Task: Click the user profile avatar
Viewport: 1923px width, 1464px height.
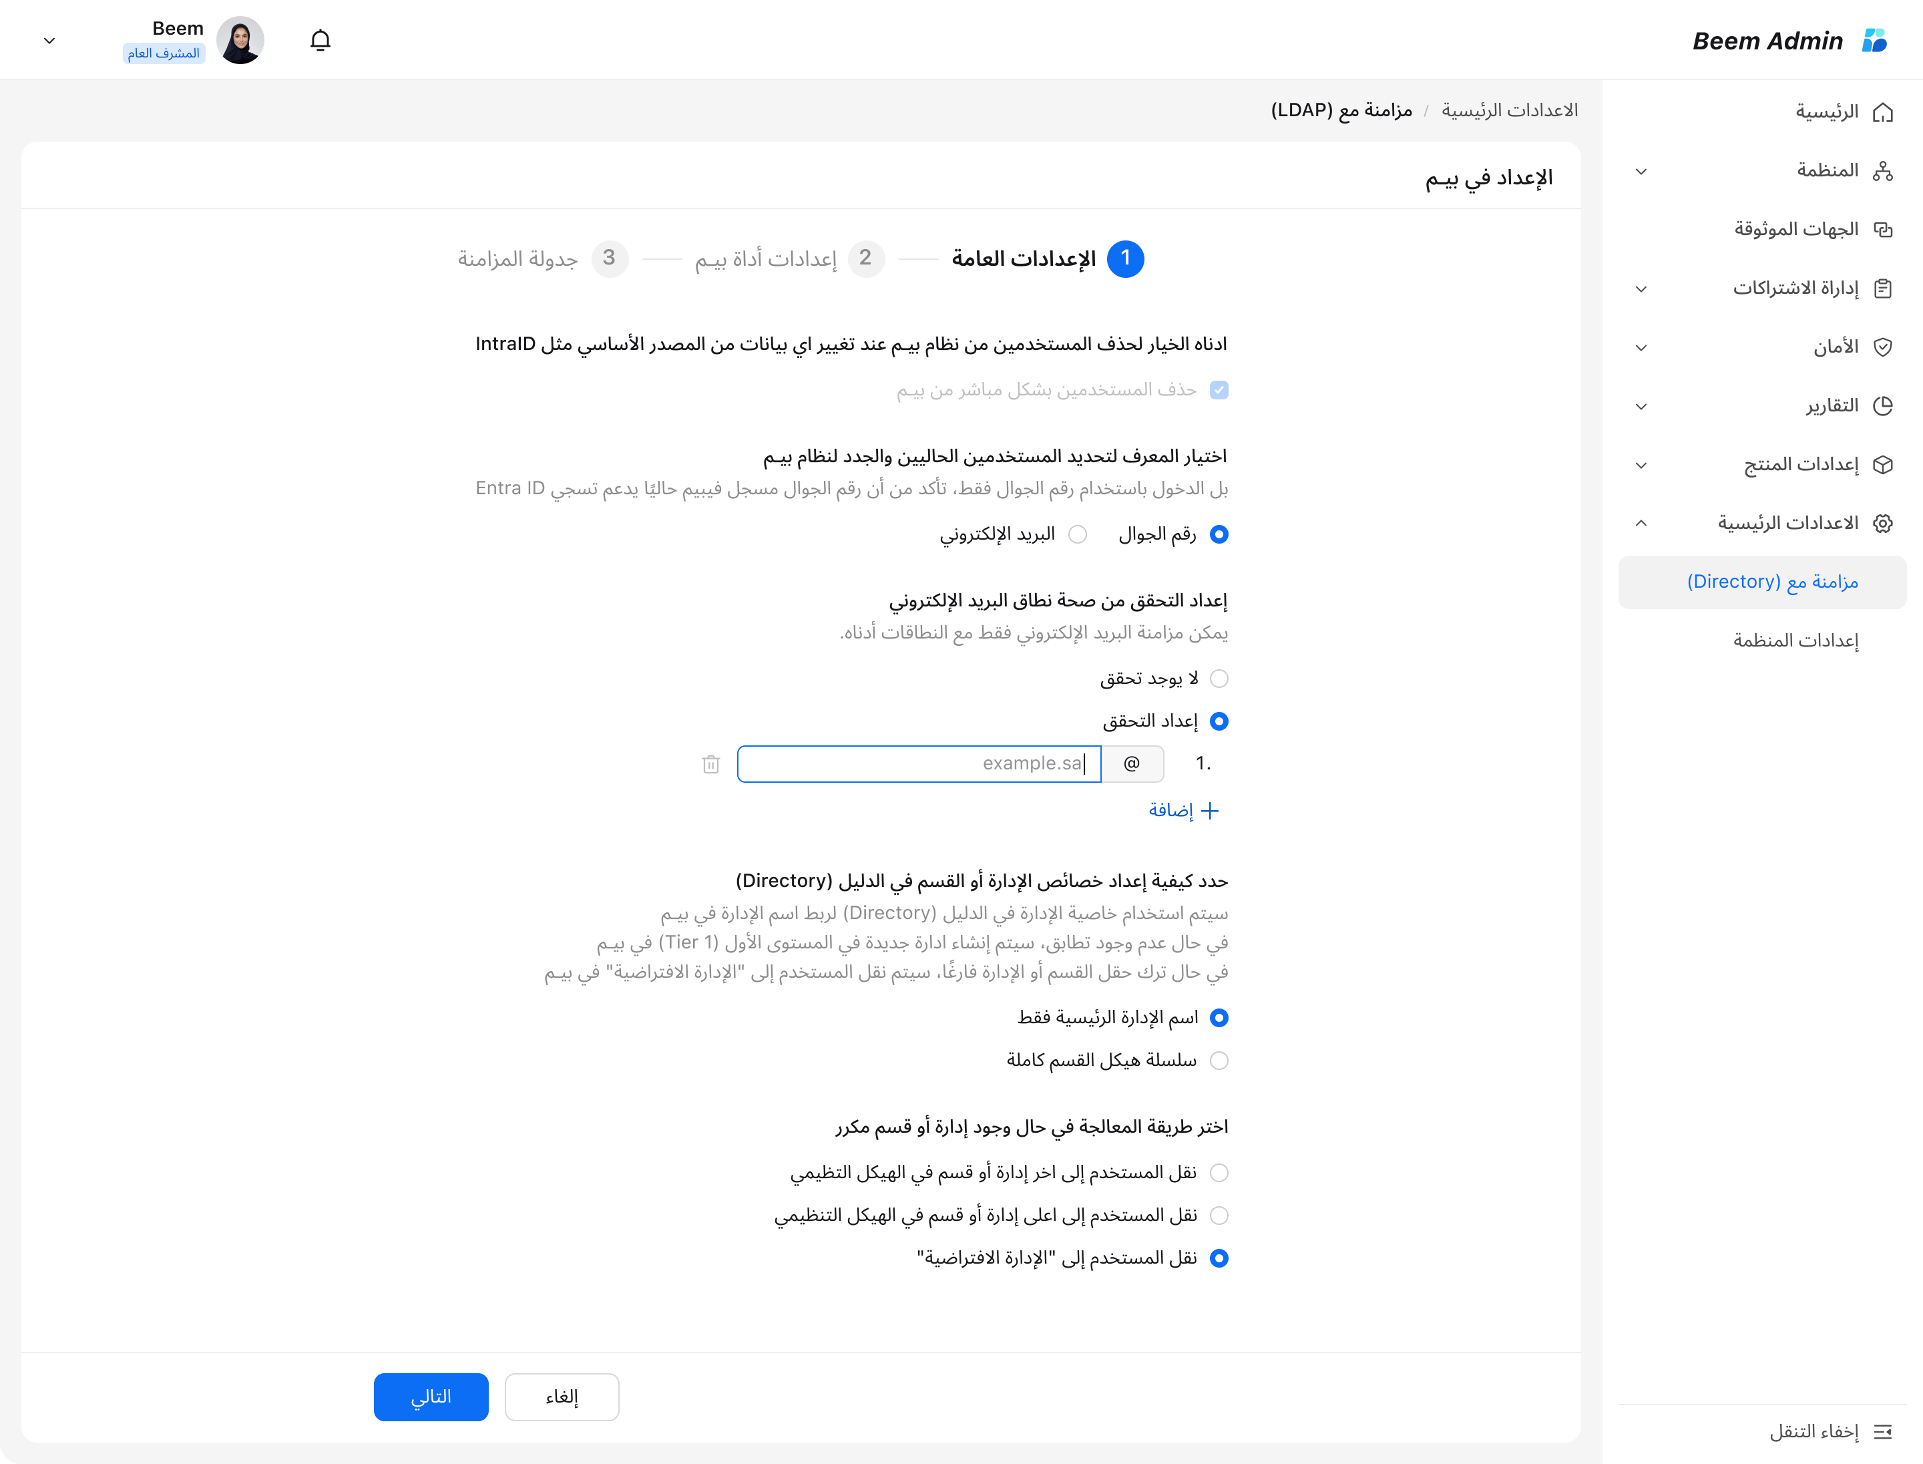Action: tap(240, 40)
